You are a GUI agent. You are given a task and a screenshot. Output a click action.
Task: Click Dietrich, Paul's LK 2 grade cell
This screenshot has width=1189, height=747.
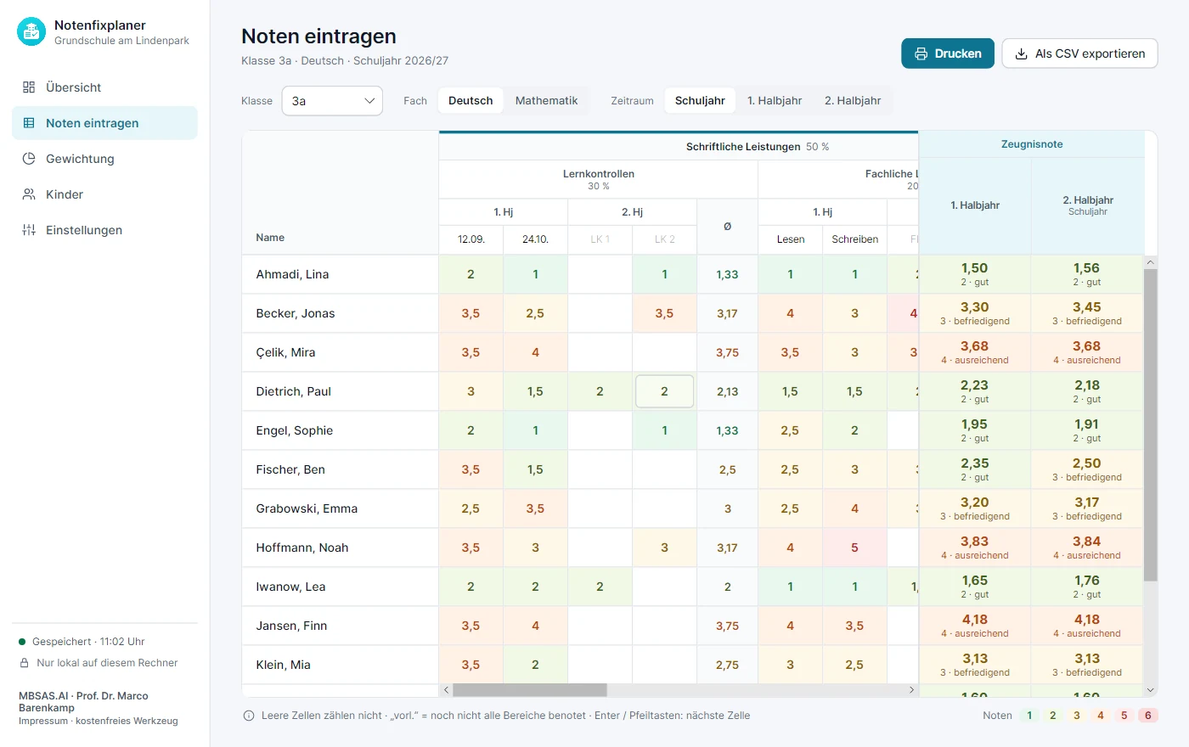tap(664, 391)
